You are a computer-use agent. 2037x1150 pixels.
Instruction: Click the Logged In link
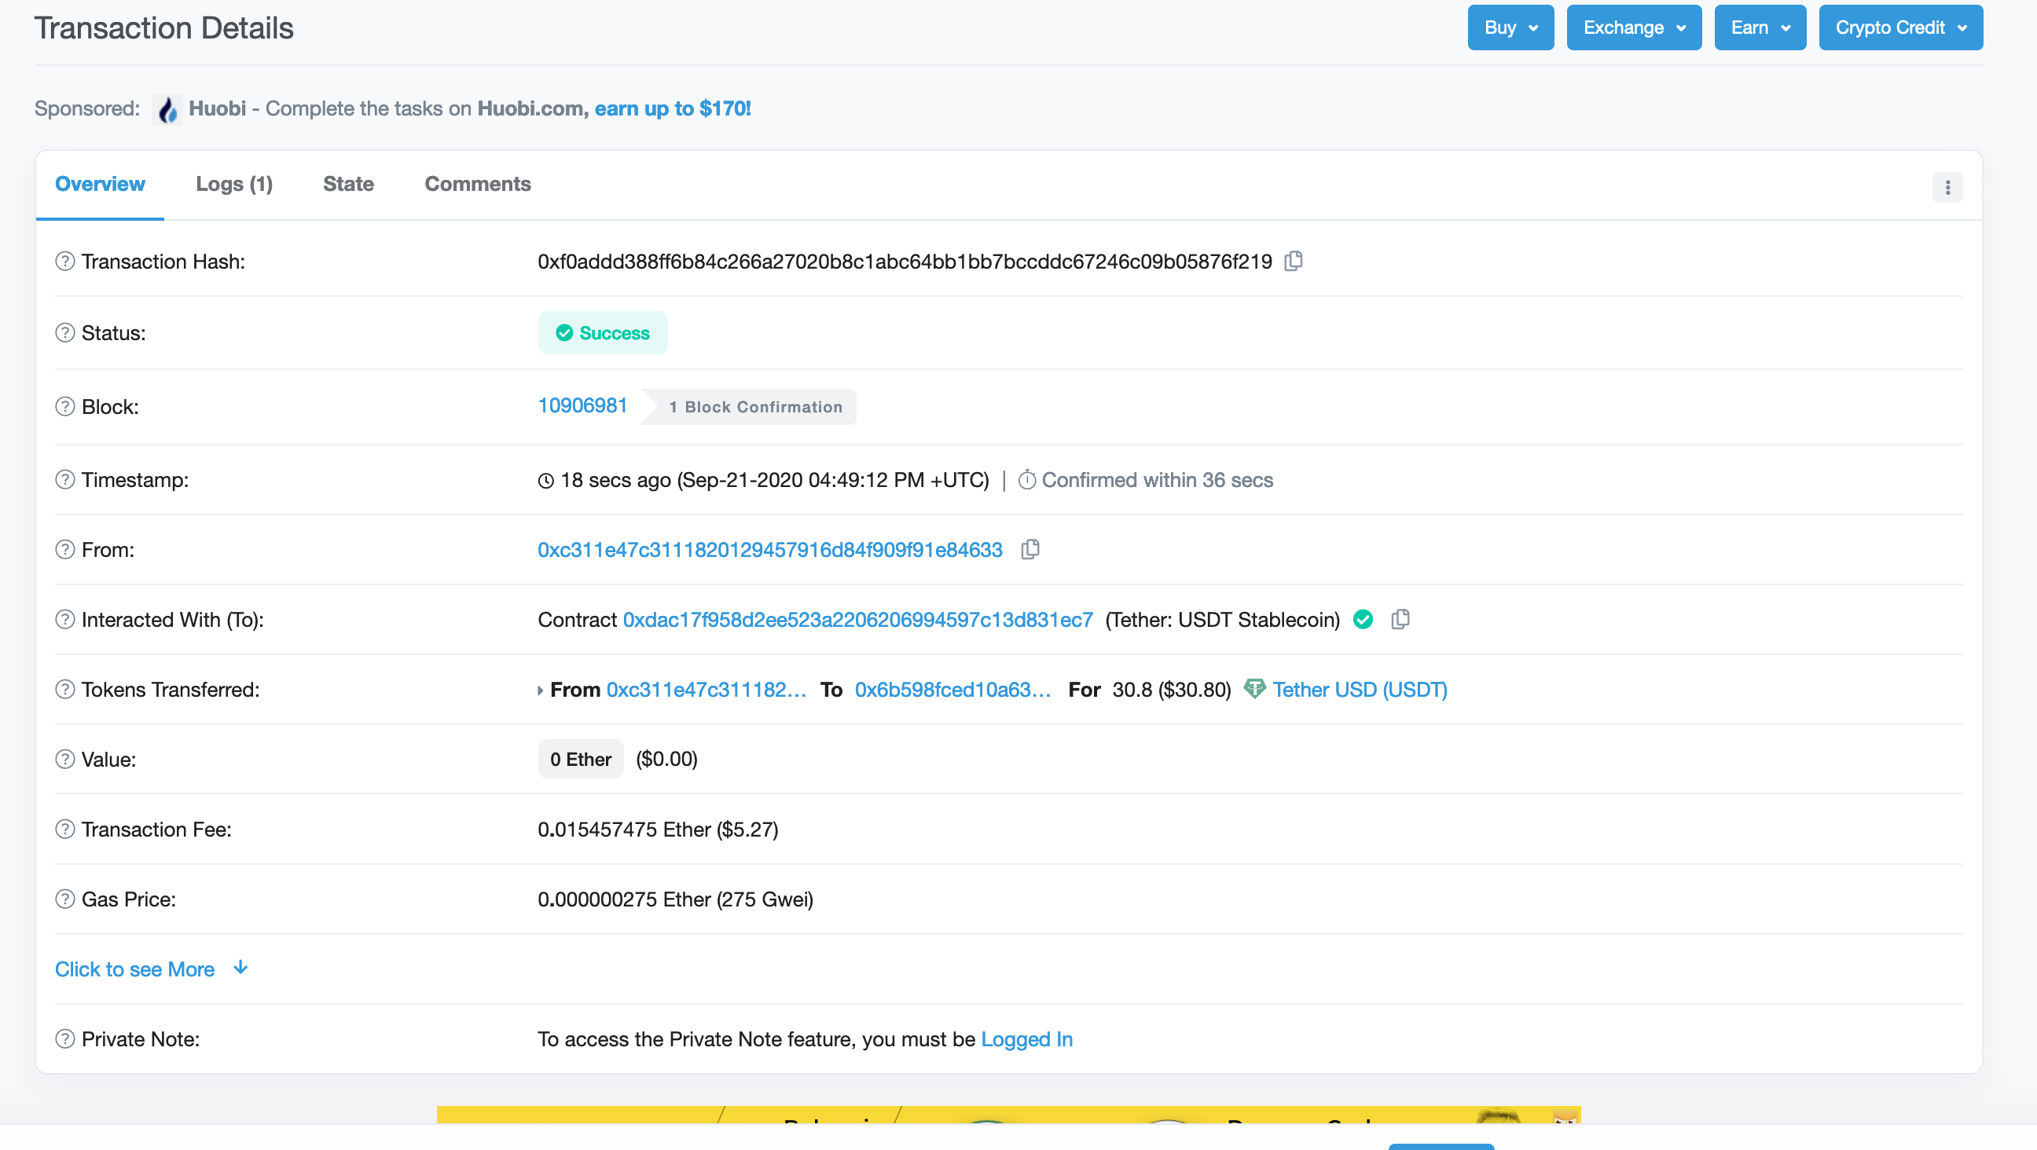[1026, 1039]
